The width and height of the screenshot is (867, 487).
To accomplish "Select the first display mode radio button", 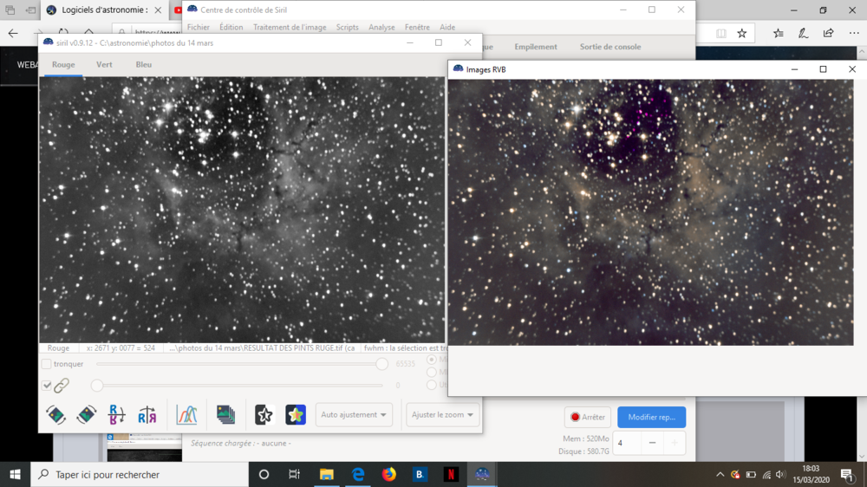I will (x=432, y=360).
